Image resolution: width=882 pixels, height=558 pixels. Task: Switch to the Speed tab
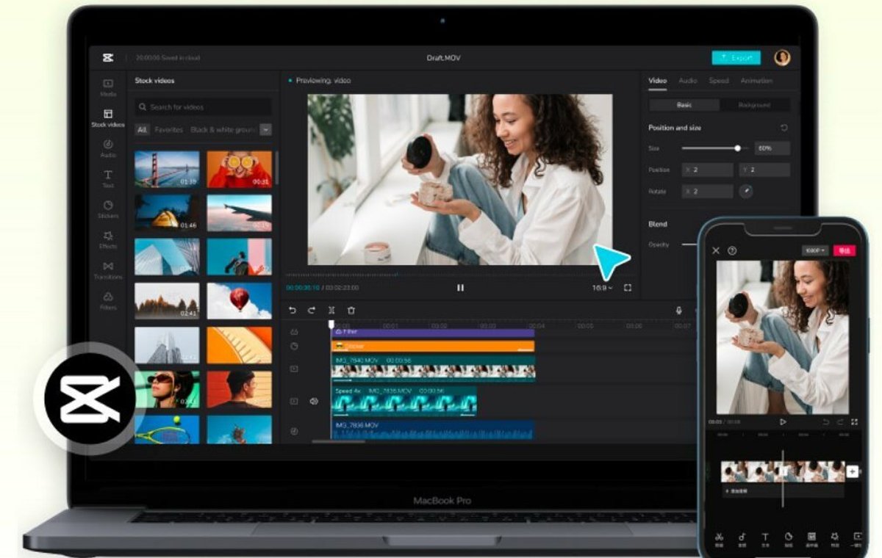pyautogui.click(x=718, y=81)
